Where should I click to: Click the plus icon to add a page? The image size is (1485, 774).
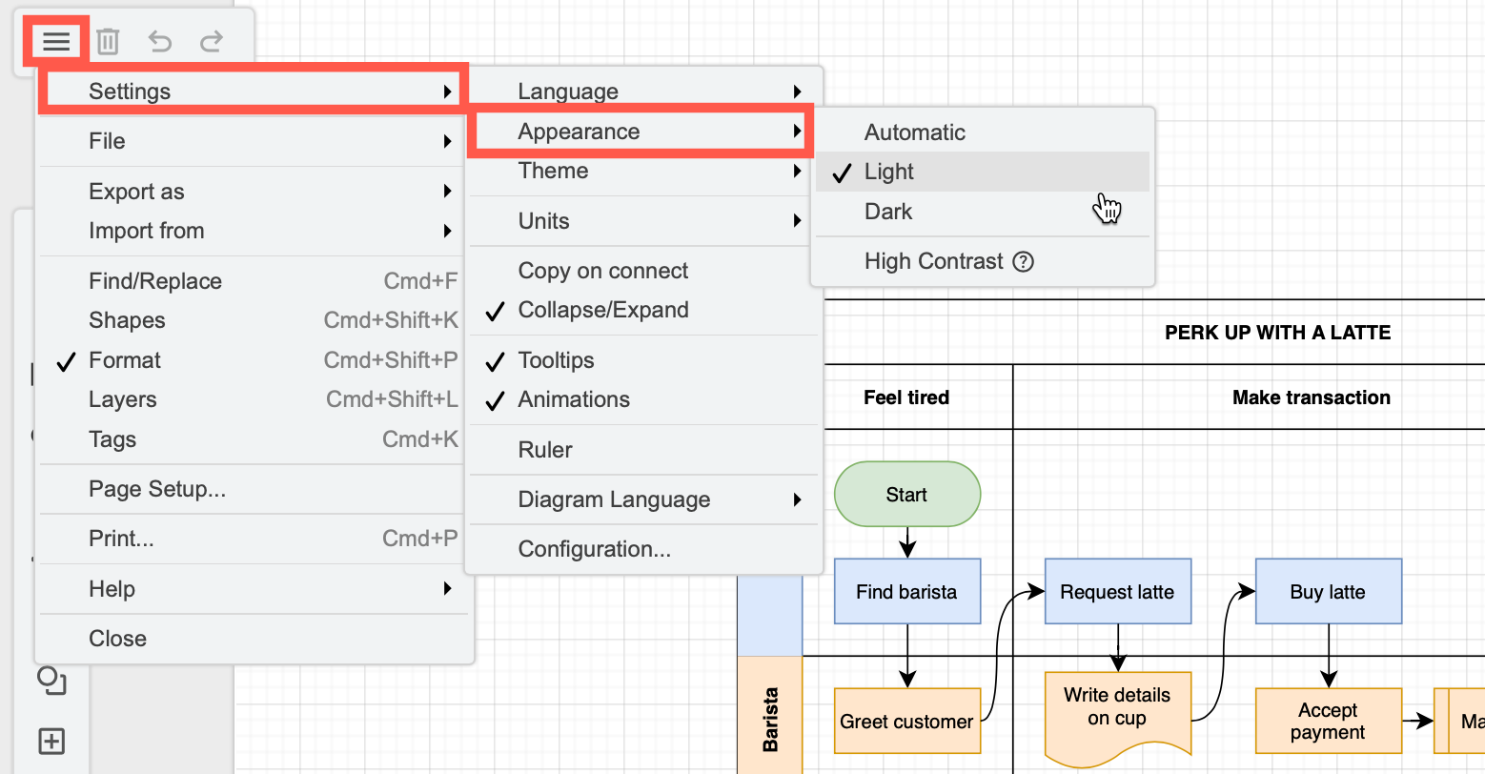[51, 741]
